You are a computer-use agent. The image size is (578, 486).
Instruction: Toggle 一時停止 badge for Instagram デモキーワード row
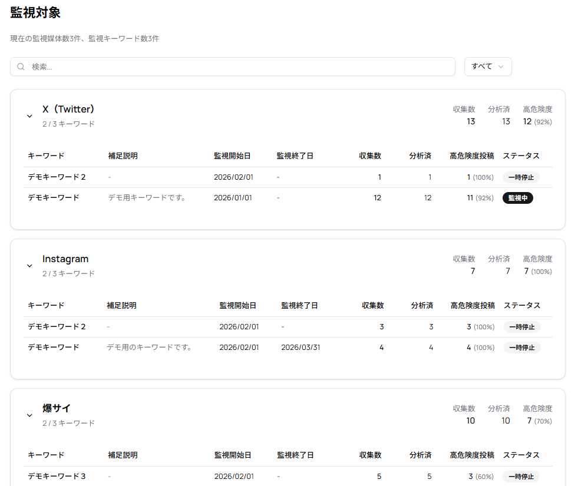point(521,348)
